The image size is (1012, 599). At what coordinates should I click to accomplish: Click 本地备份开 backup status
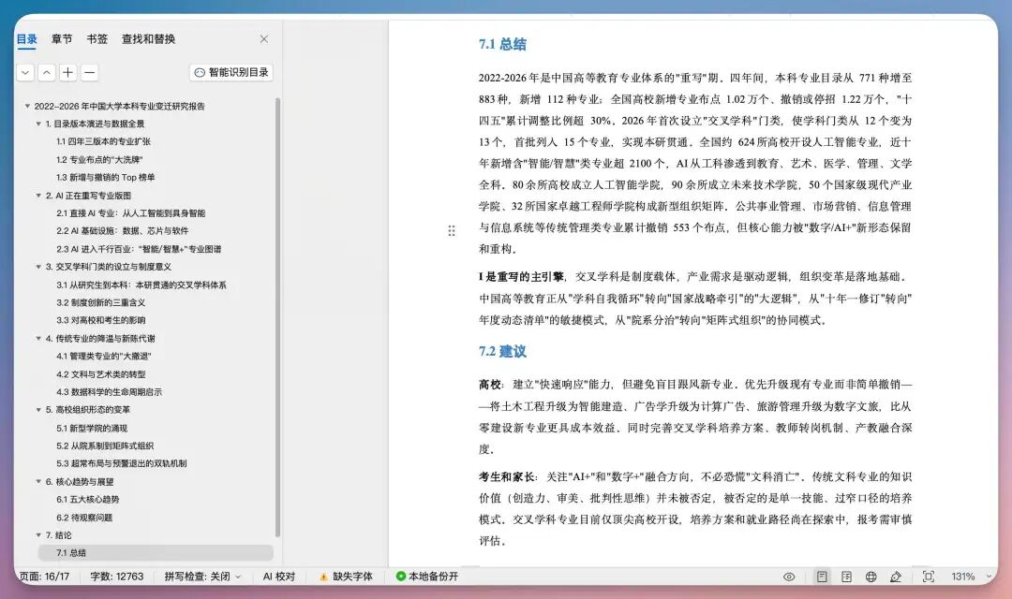coord(426,577)
